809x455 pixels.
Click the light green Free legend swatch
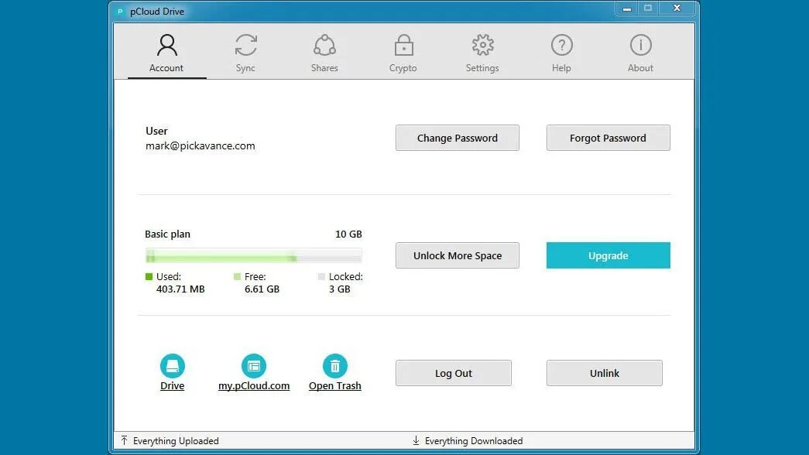point(238,276)
